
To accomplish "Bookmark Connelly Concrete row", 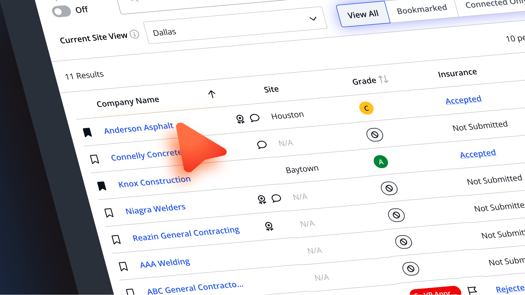I will pos(95,159).
